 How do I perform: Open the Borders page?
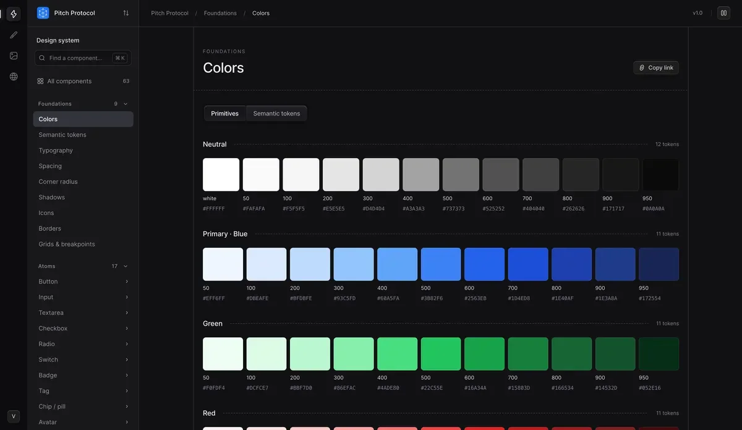83,229
